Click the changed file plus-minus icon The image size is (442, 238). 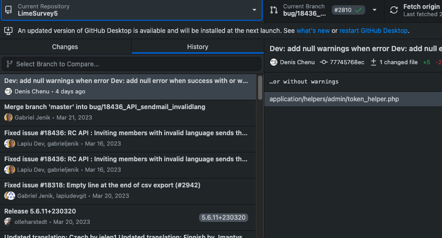[x=374, y=62]
